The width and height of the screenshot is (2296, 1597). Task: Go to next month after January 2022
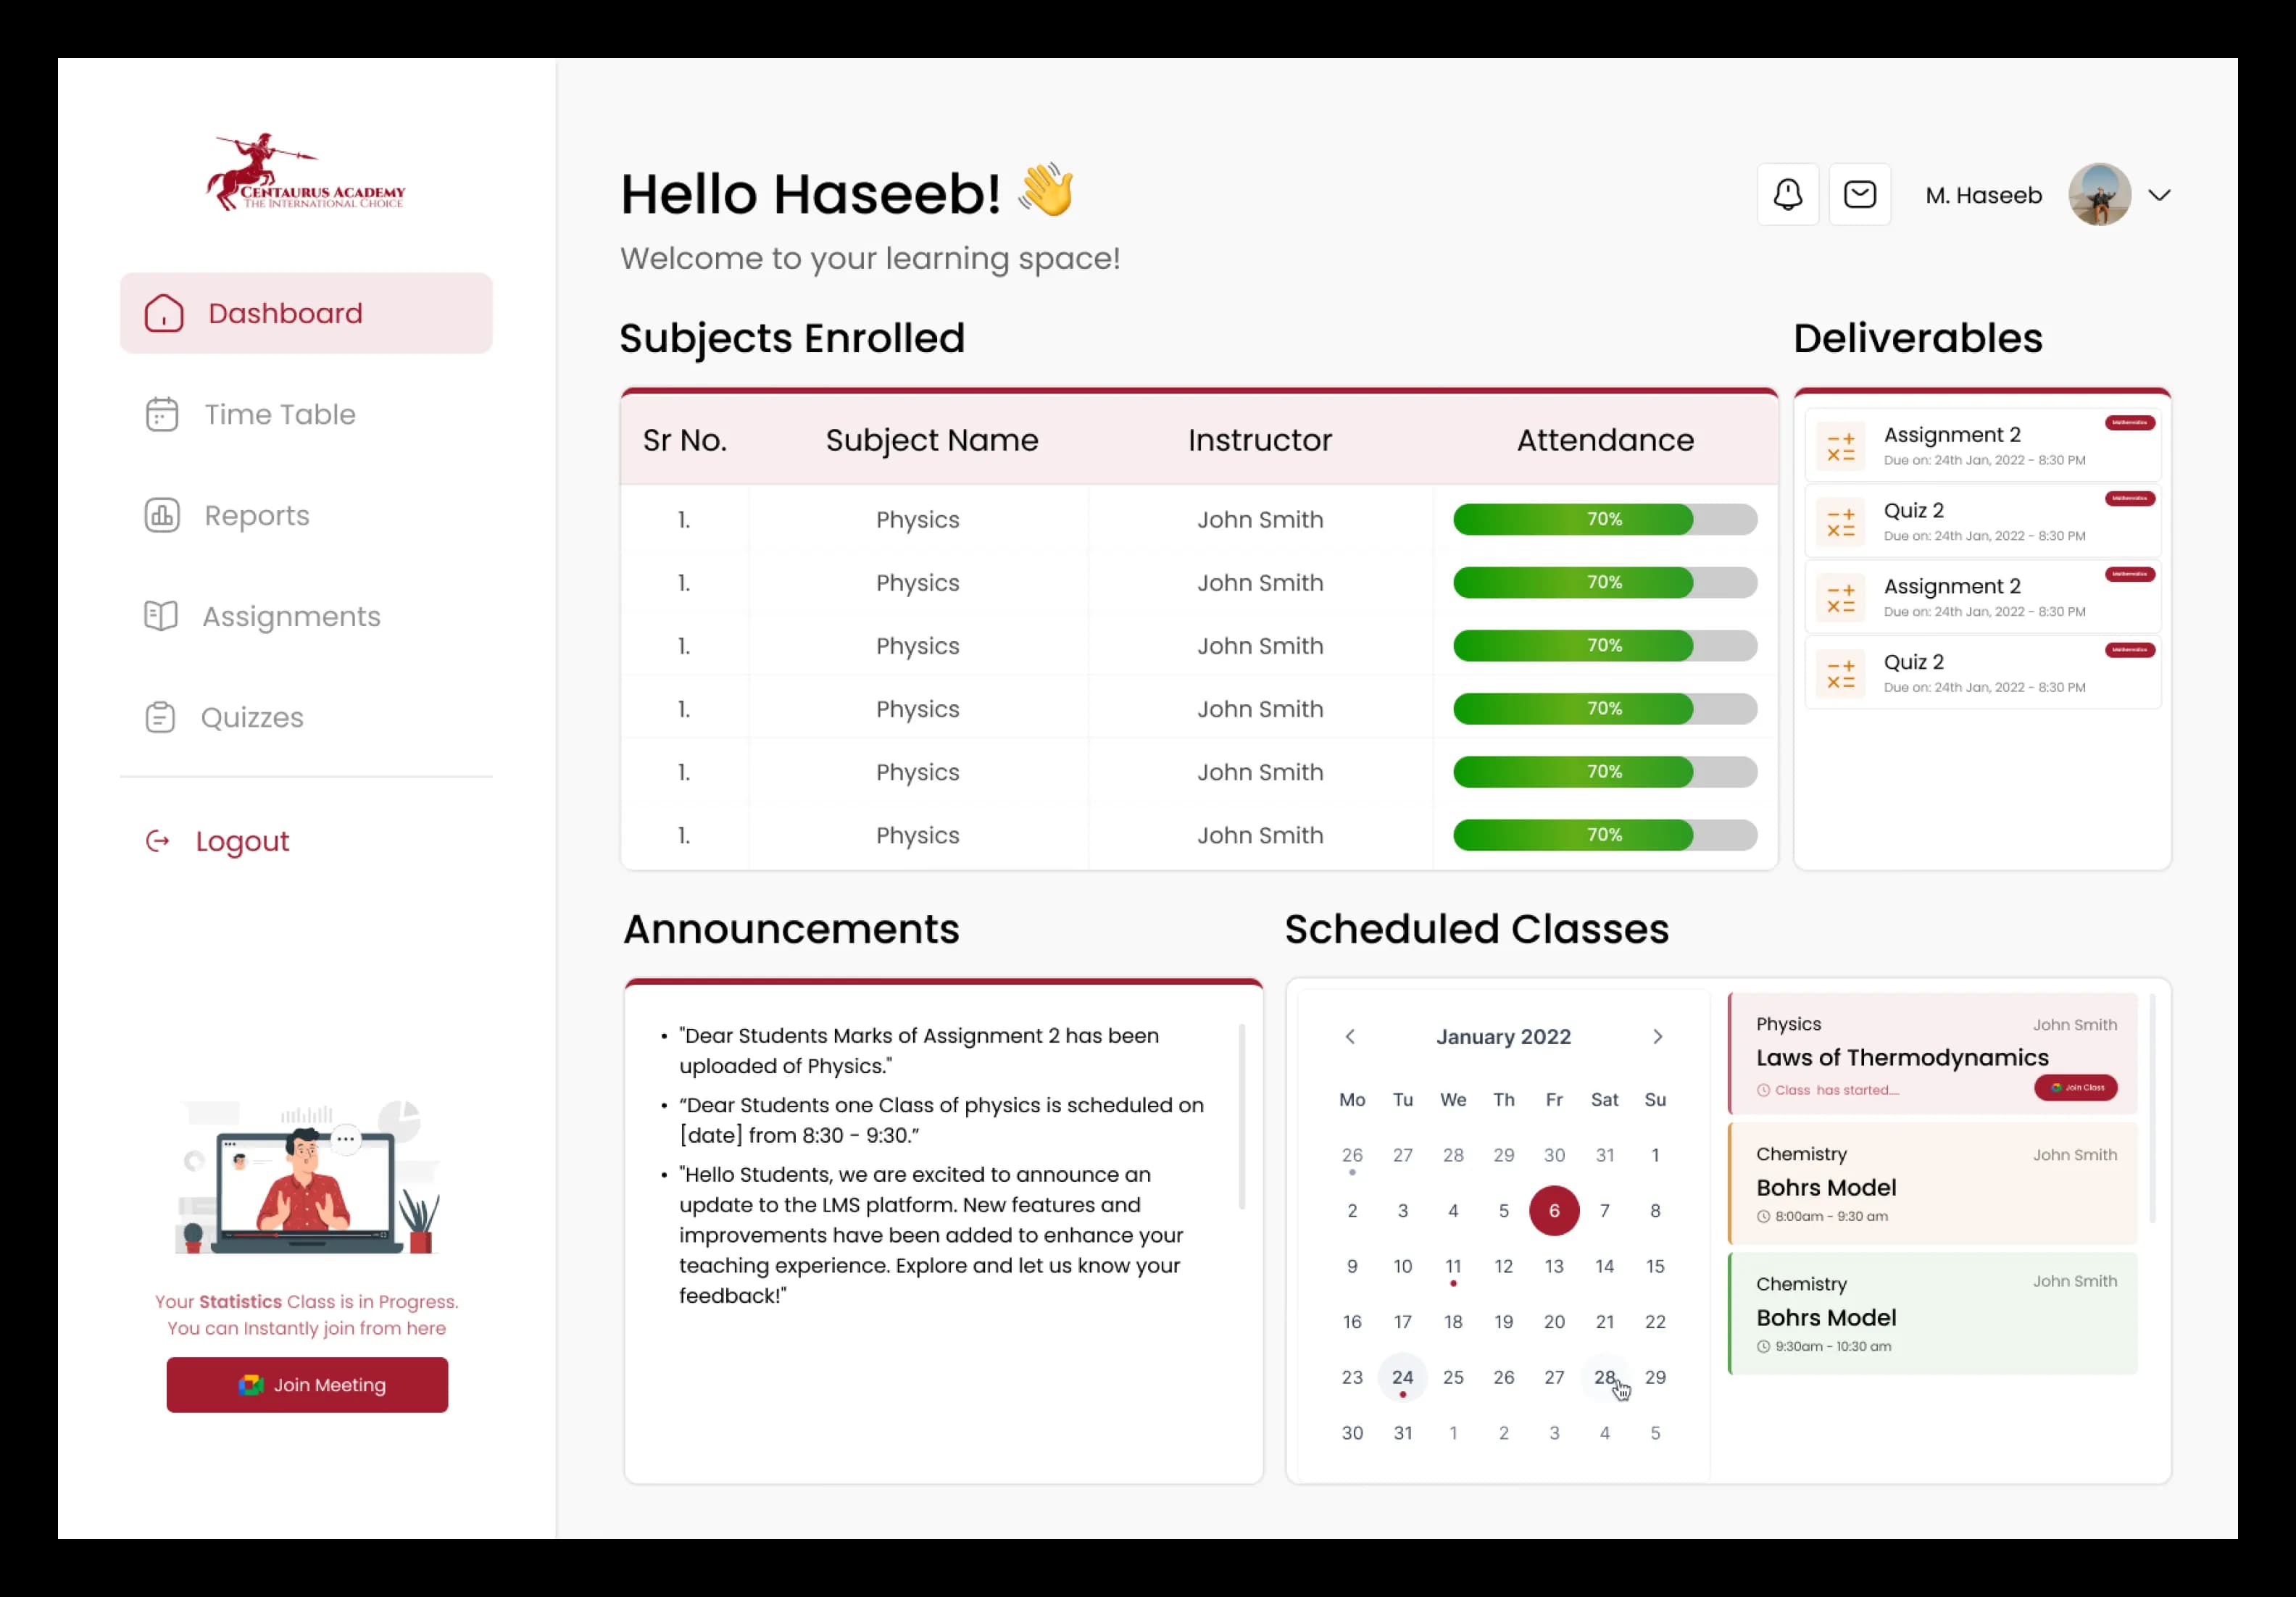(1657, 1036)
